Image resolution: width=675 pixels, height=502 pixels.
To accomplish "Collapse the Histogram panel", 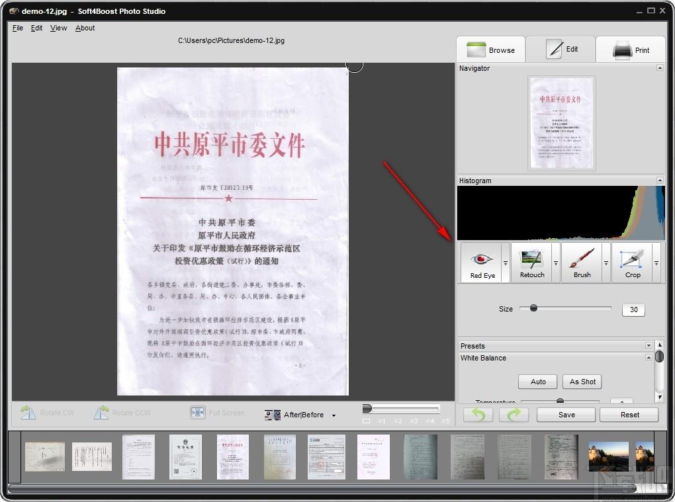I will point(660,180).
